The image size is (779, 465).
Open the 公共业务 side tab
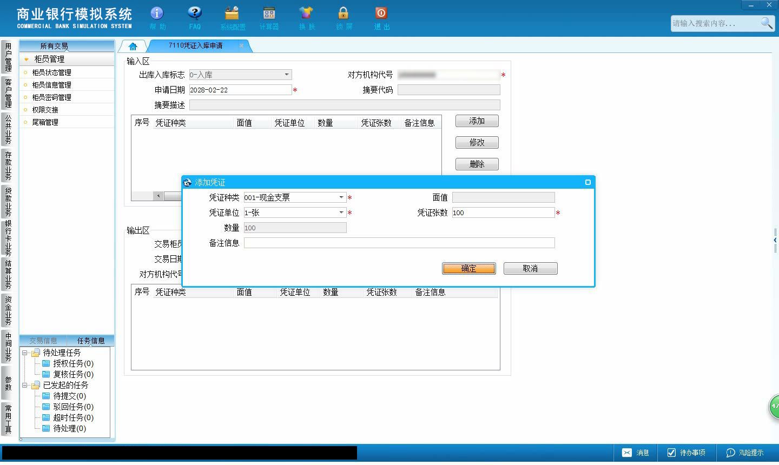click(x=8, y=129)
